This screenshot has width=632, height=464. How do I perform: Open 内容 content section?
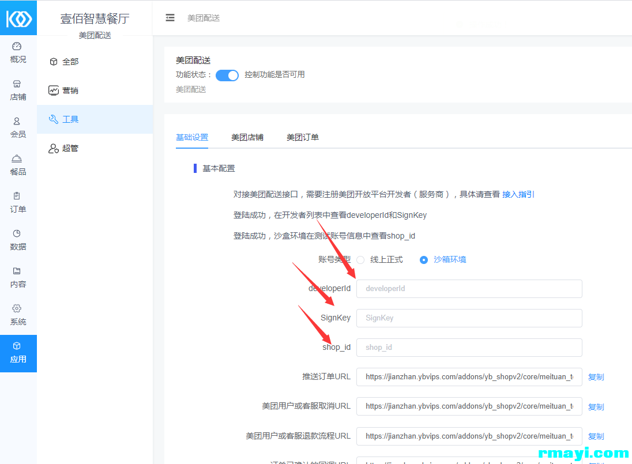click(18, 277)
